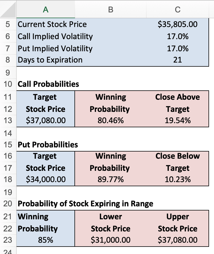Select the 19.54% Close Above Target cell
This screenshot has height=254, width=214.
tap(177, 121)
